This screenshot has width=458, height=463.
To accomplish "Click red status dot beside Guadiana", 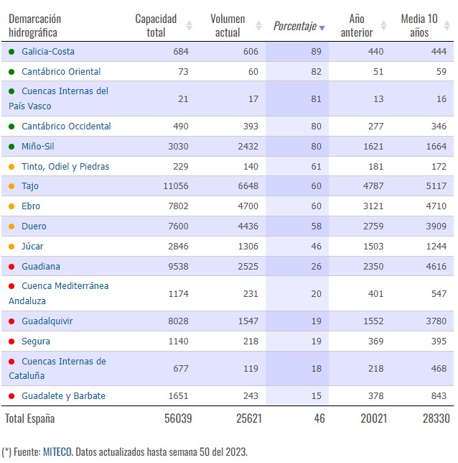I will pyautogui.click(x=11, y=267).
